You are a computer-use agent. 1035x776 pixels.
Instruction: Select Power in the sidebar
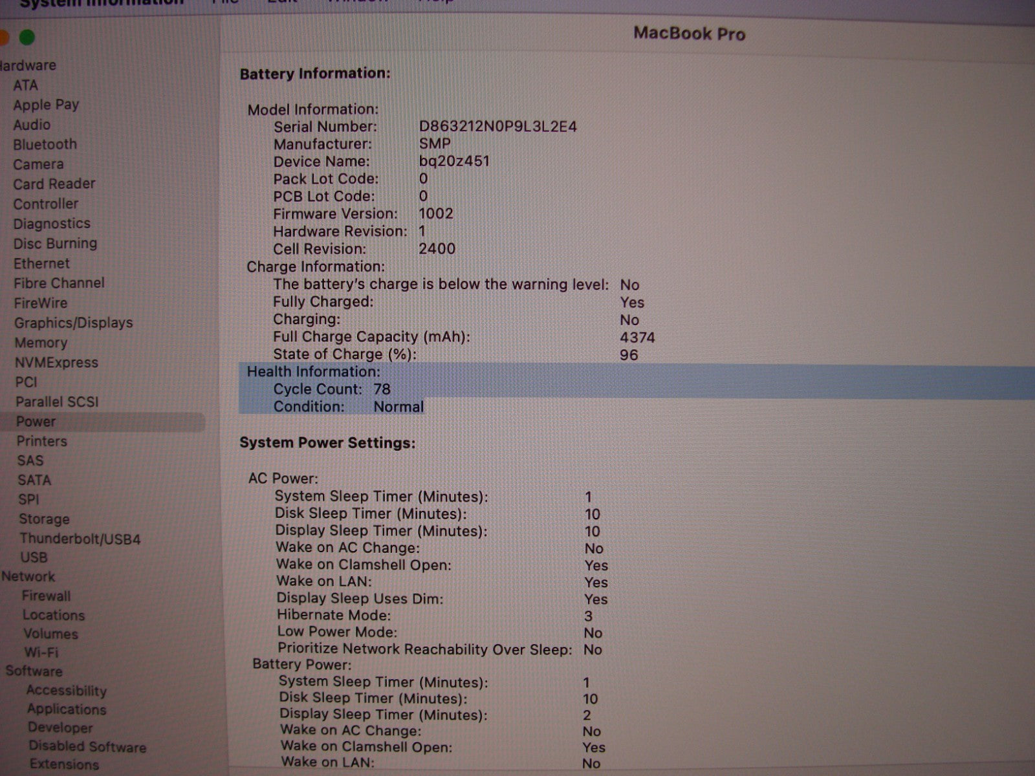click(x=36, y=422)
